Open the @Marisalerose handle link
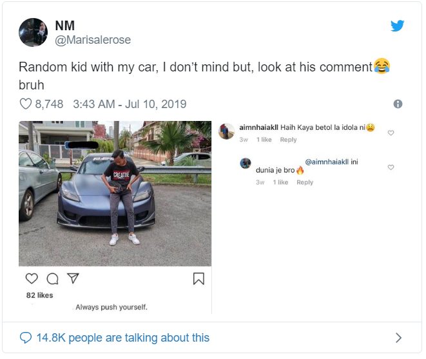 93,40
